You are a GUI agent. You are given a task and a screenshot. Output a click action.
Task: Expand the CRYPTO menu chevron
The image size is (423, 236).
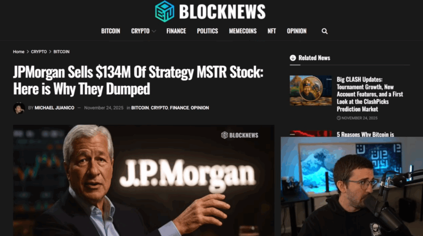(154, 31)
